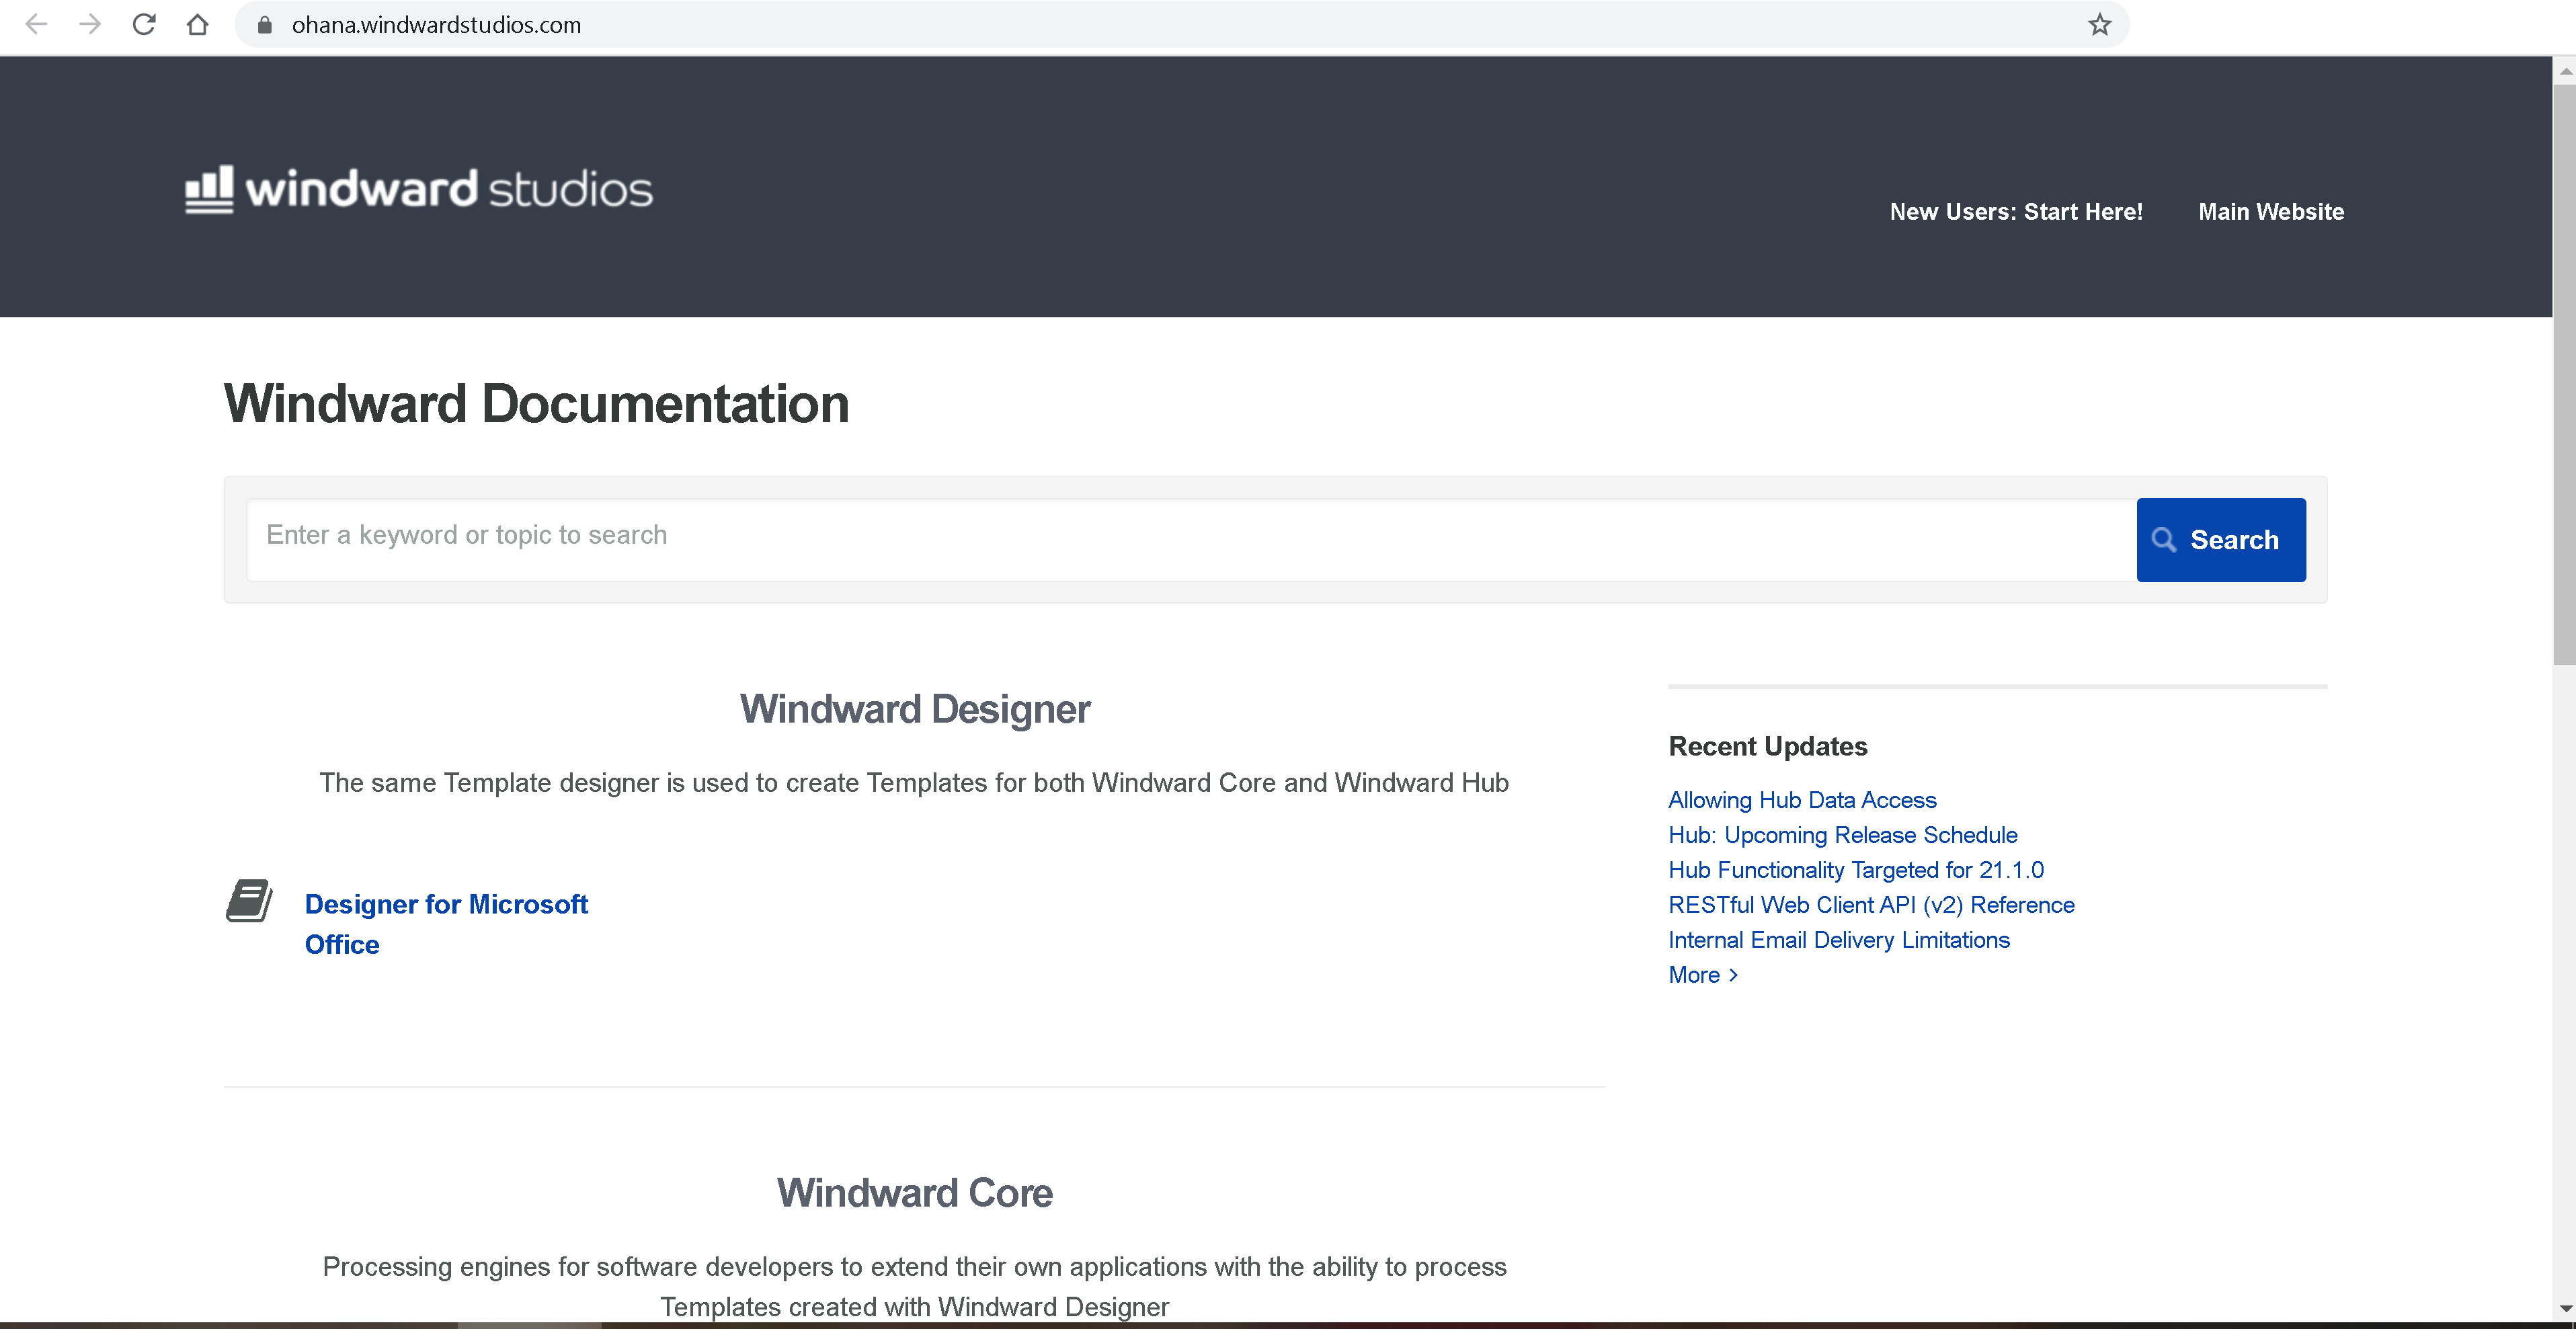The height and width of the screenshot is (1331, 2576).
Task: Bookmark page with the star icon
Action: (2099, 25)
